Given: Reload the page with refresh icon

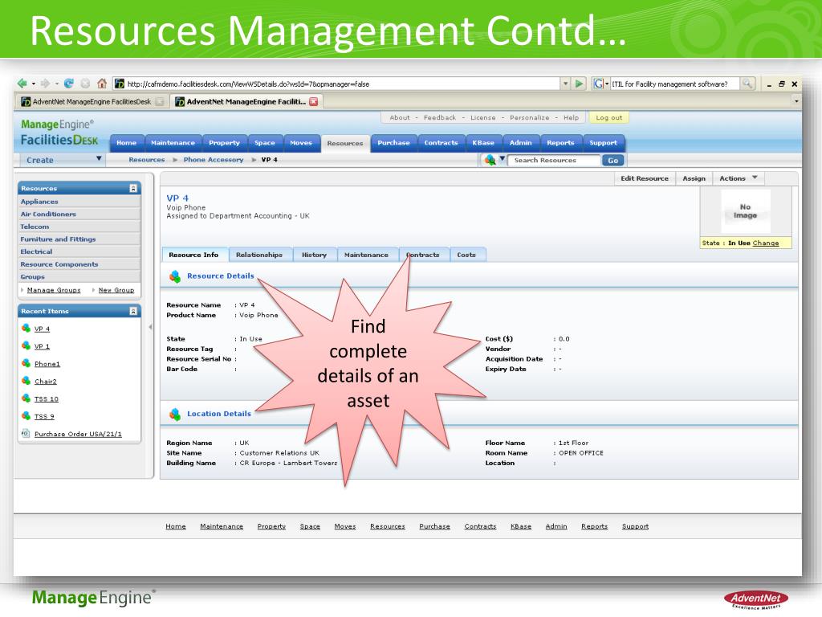Looking at the screenshot, I should click(69, 84).
